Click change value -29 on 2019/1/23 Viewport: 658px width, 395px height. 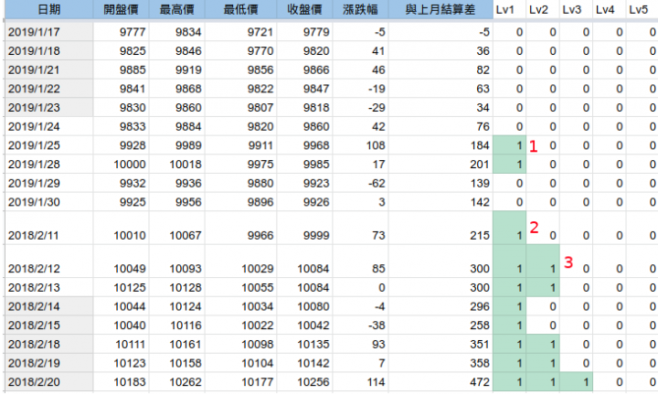point(360,108)
